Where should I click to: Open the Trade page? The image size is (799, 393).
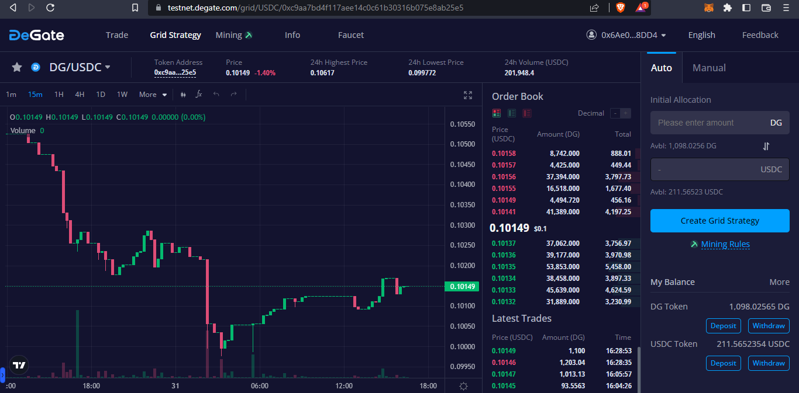(x=117, y=35)
